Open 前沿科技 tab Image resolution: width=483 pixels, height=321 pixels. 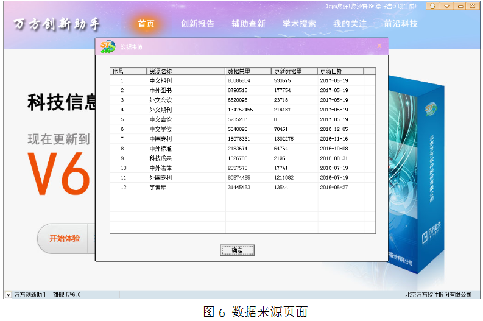pyautogui.click(x=401, y=24)
